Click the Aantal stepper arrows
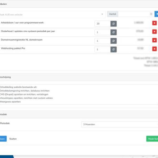158x158 pixels. (x=151, y=14)
